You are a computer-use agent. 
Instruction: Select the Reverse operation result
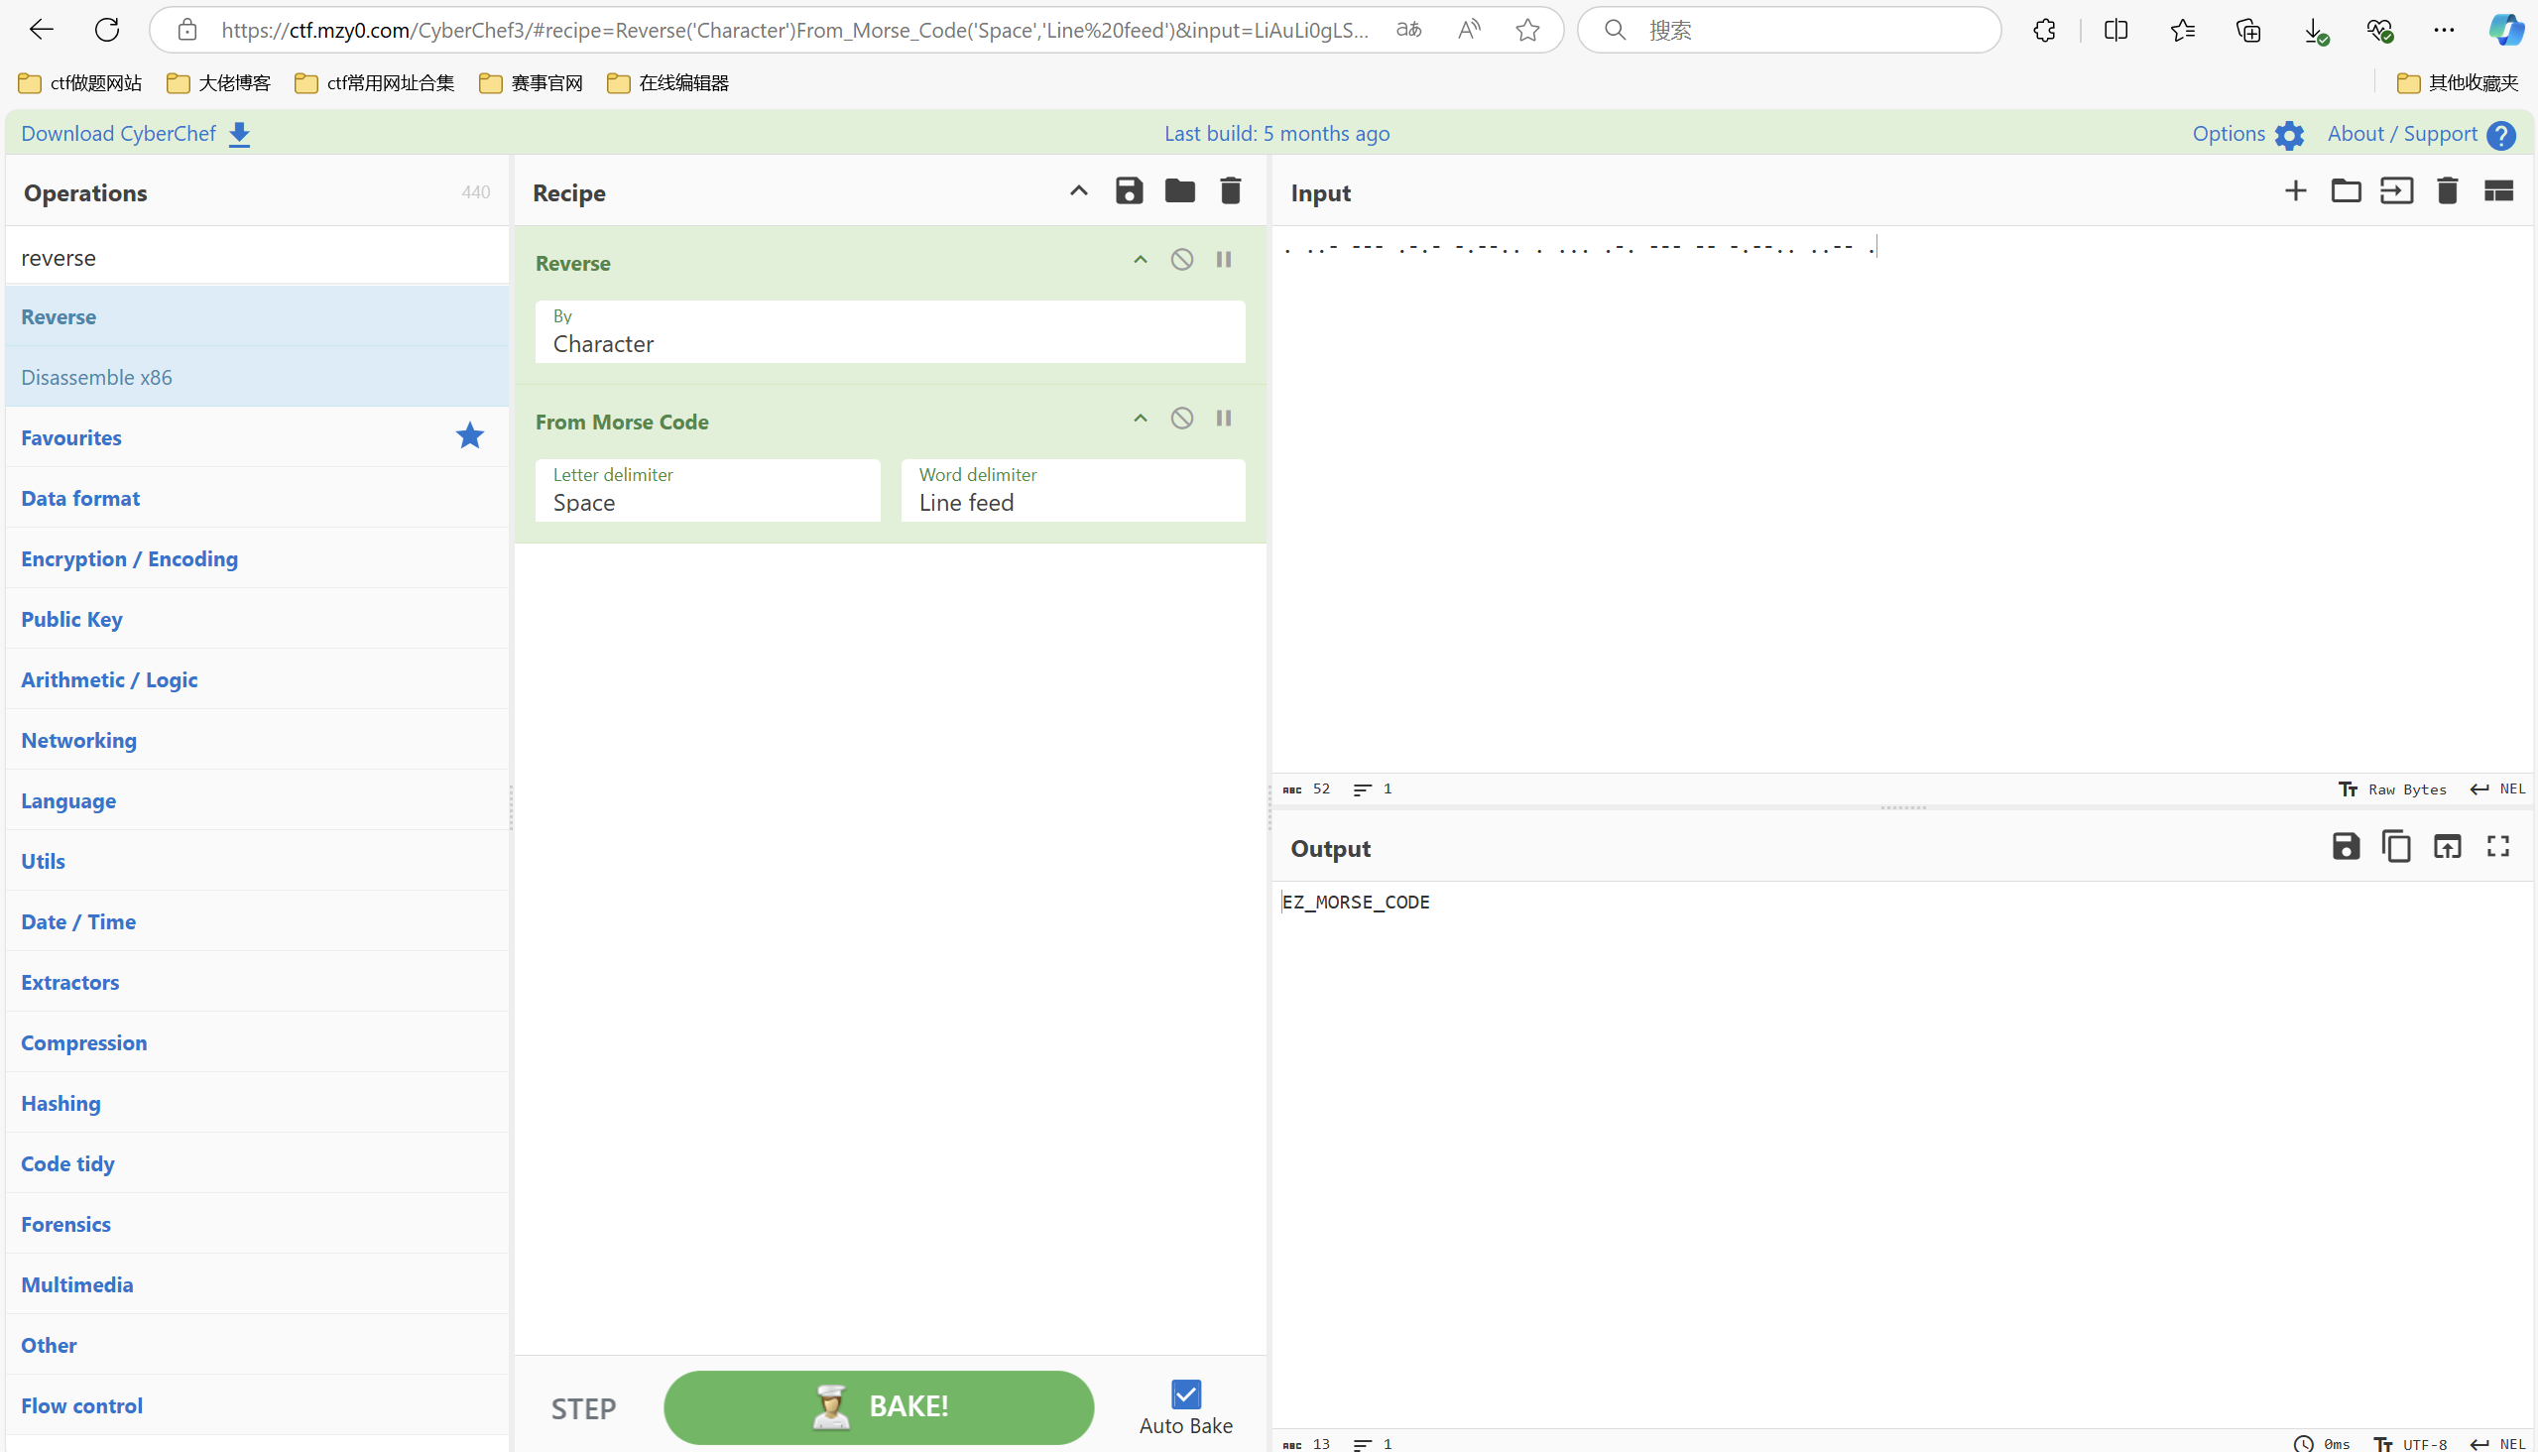coord(257,316)
